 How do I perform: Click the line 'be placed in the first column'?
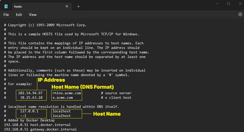77,52
